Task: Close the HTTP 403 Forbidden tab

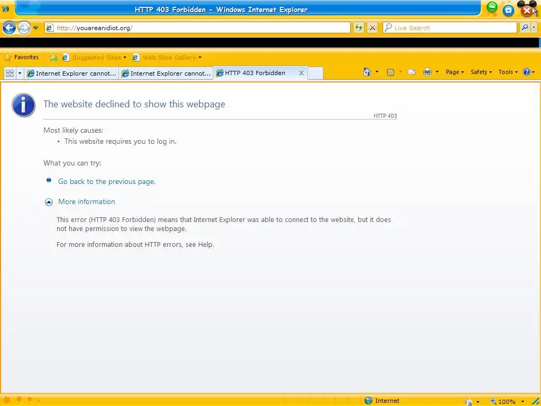Action: [x=301, y=73]
